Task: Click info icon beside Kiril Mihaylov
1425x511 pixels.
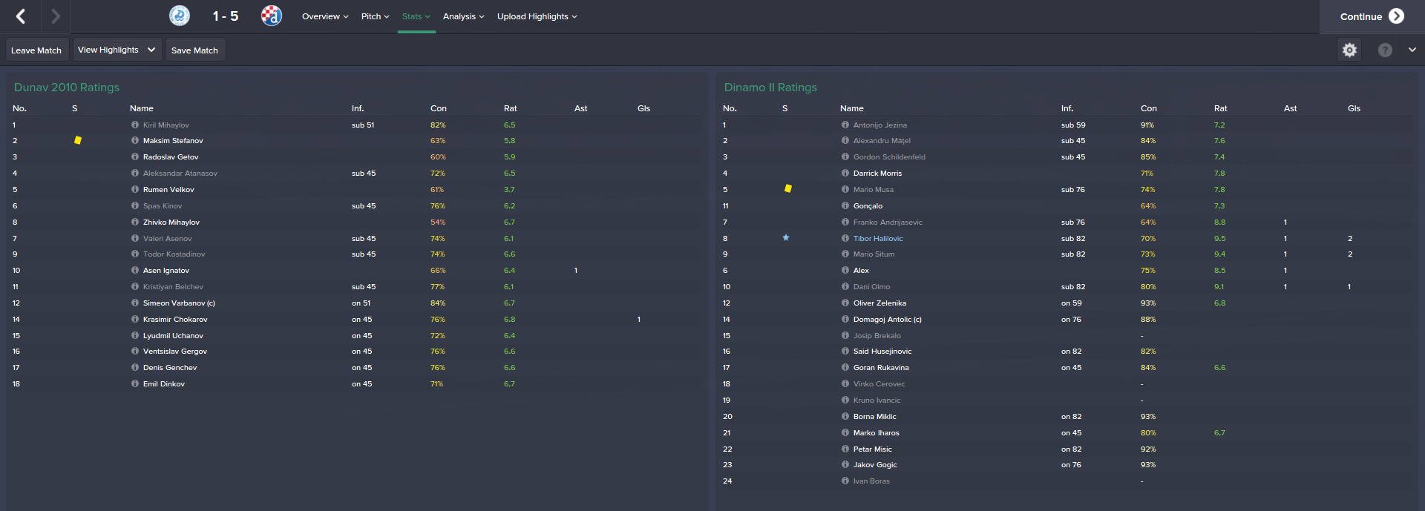Action: [135, 125]
